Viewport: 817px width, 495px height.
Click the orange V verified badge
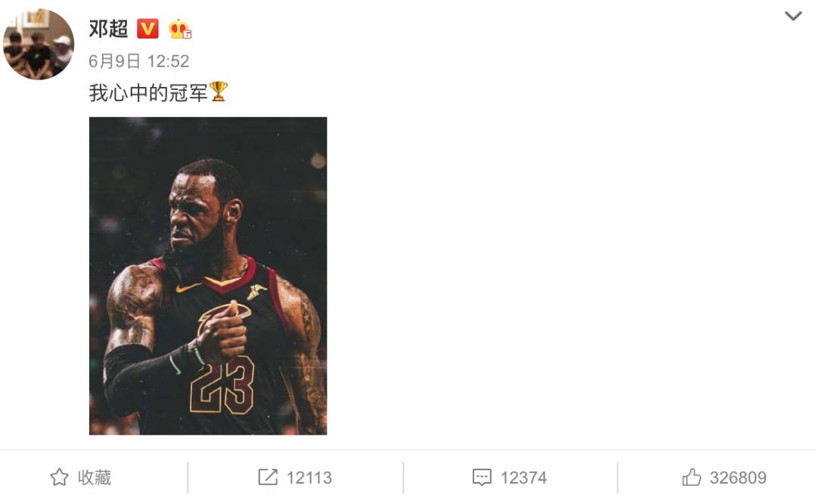coord(148,29)
